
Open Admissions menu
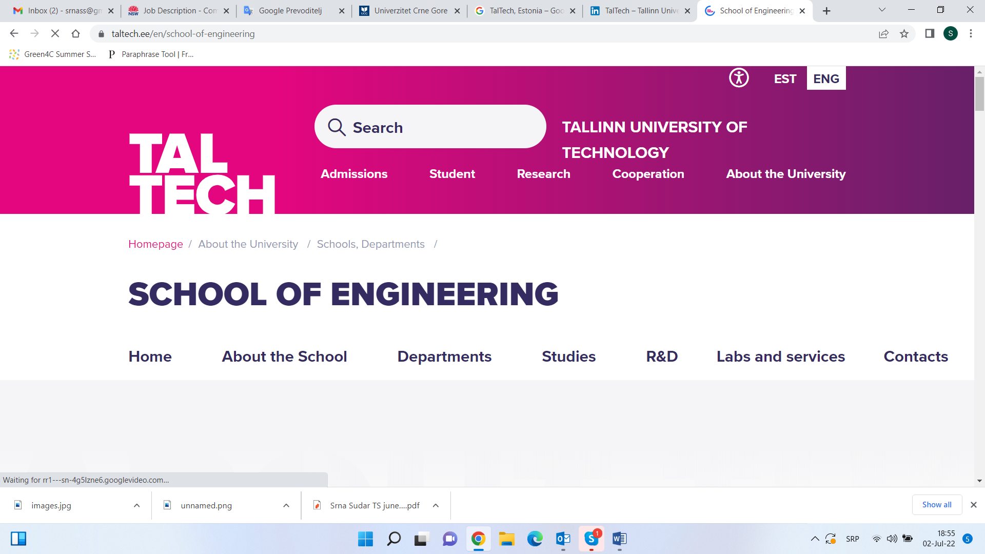(354, 174)
